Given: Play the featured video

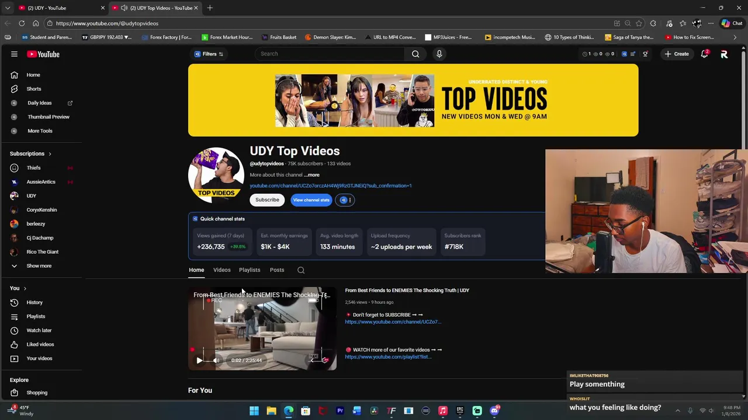Looking at the screenshot, I should pyautogui.click(x=199, y=360).
